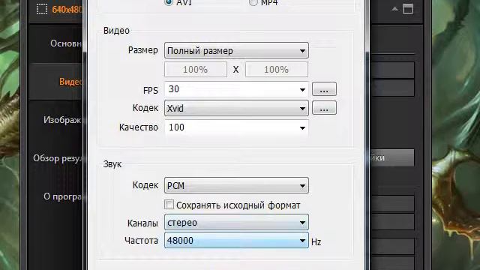Open the Размер dropdown showing Полный размер

pyautogui.click(x=236, y=50)
